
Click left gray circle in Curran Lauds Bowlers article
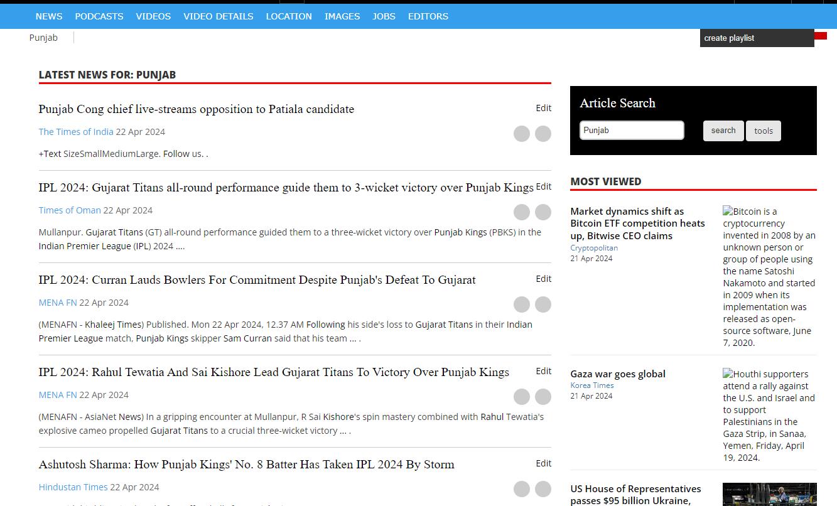pos(522,304)
